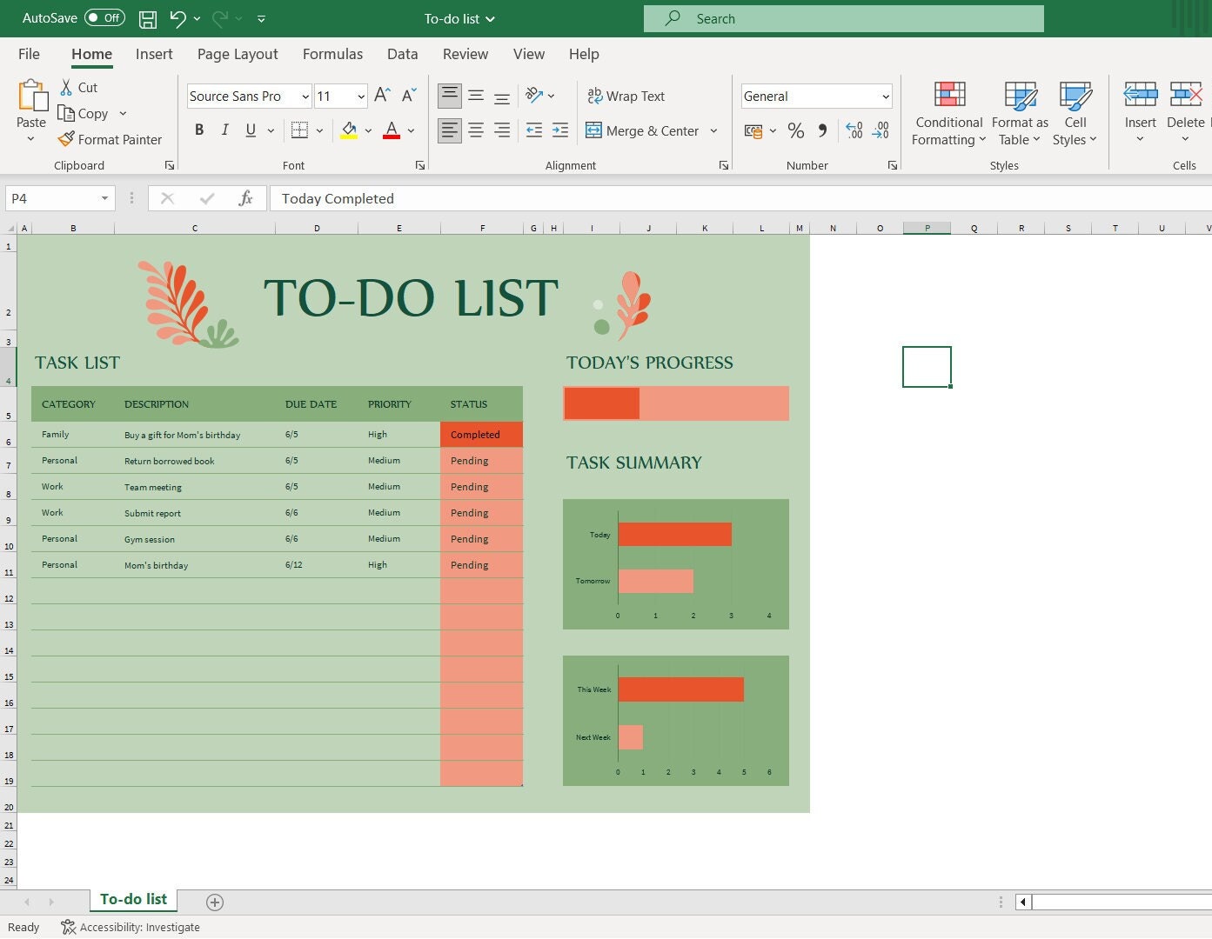Expand the Merge & Center dropdown arrow
Viewport: 1212px width, 939px height.
point(713,130)
